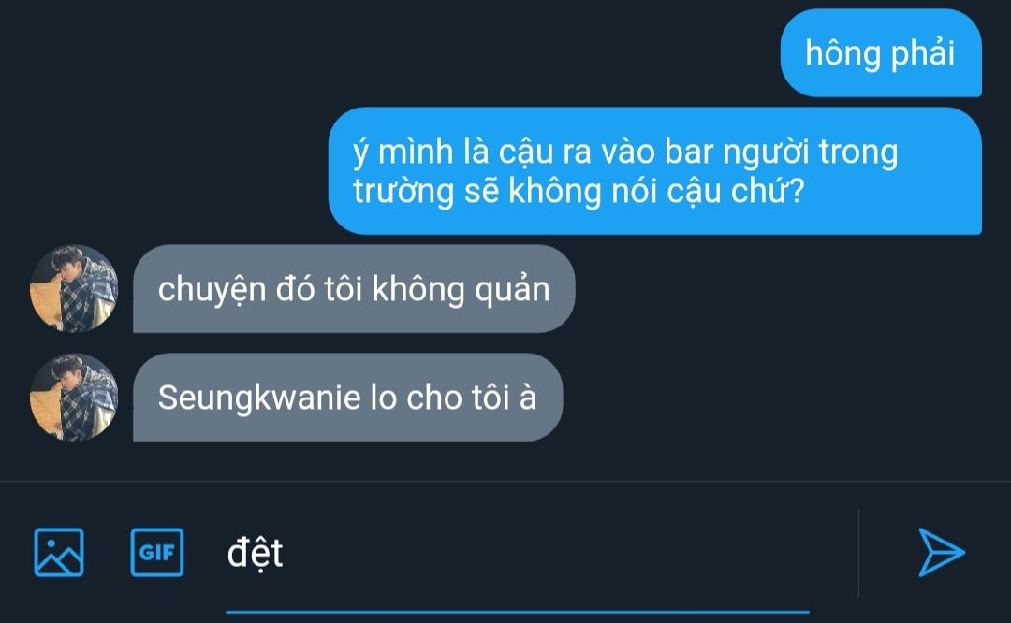This screenshot has width=1011, height=623.
Task: Click the word "Seungkwanie" in the received message
Action: 259,398
